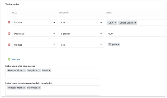Delete the Product rule row

coord(9,45)
